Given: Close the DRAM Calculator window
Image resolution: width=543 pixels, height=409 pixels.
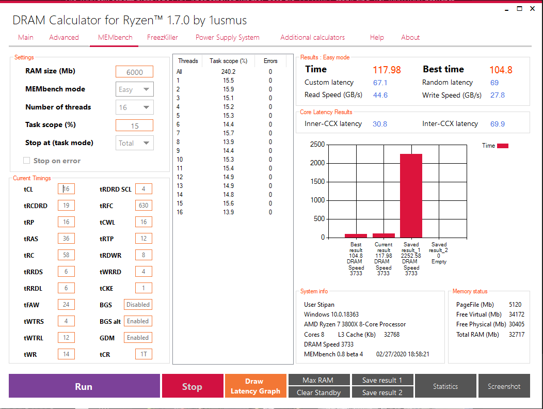Looking at the screenshot, I should (533, 9).
